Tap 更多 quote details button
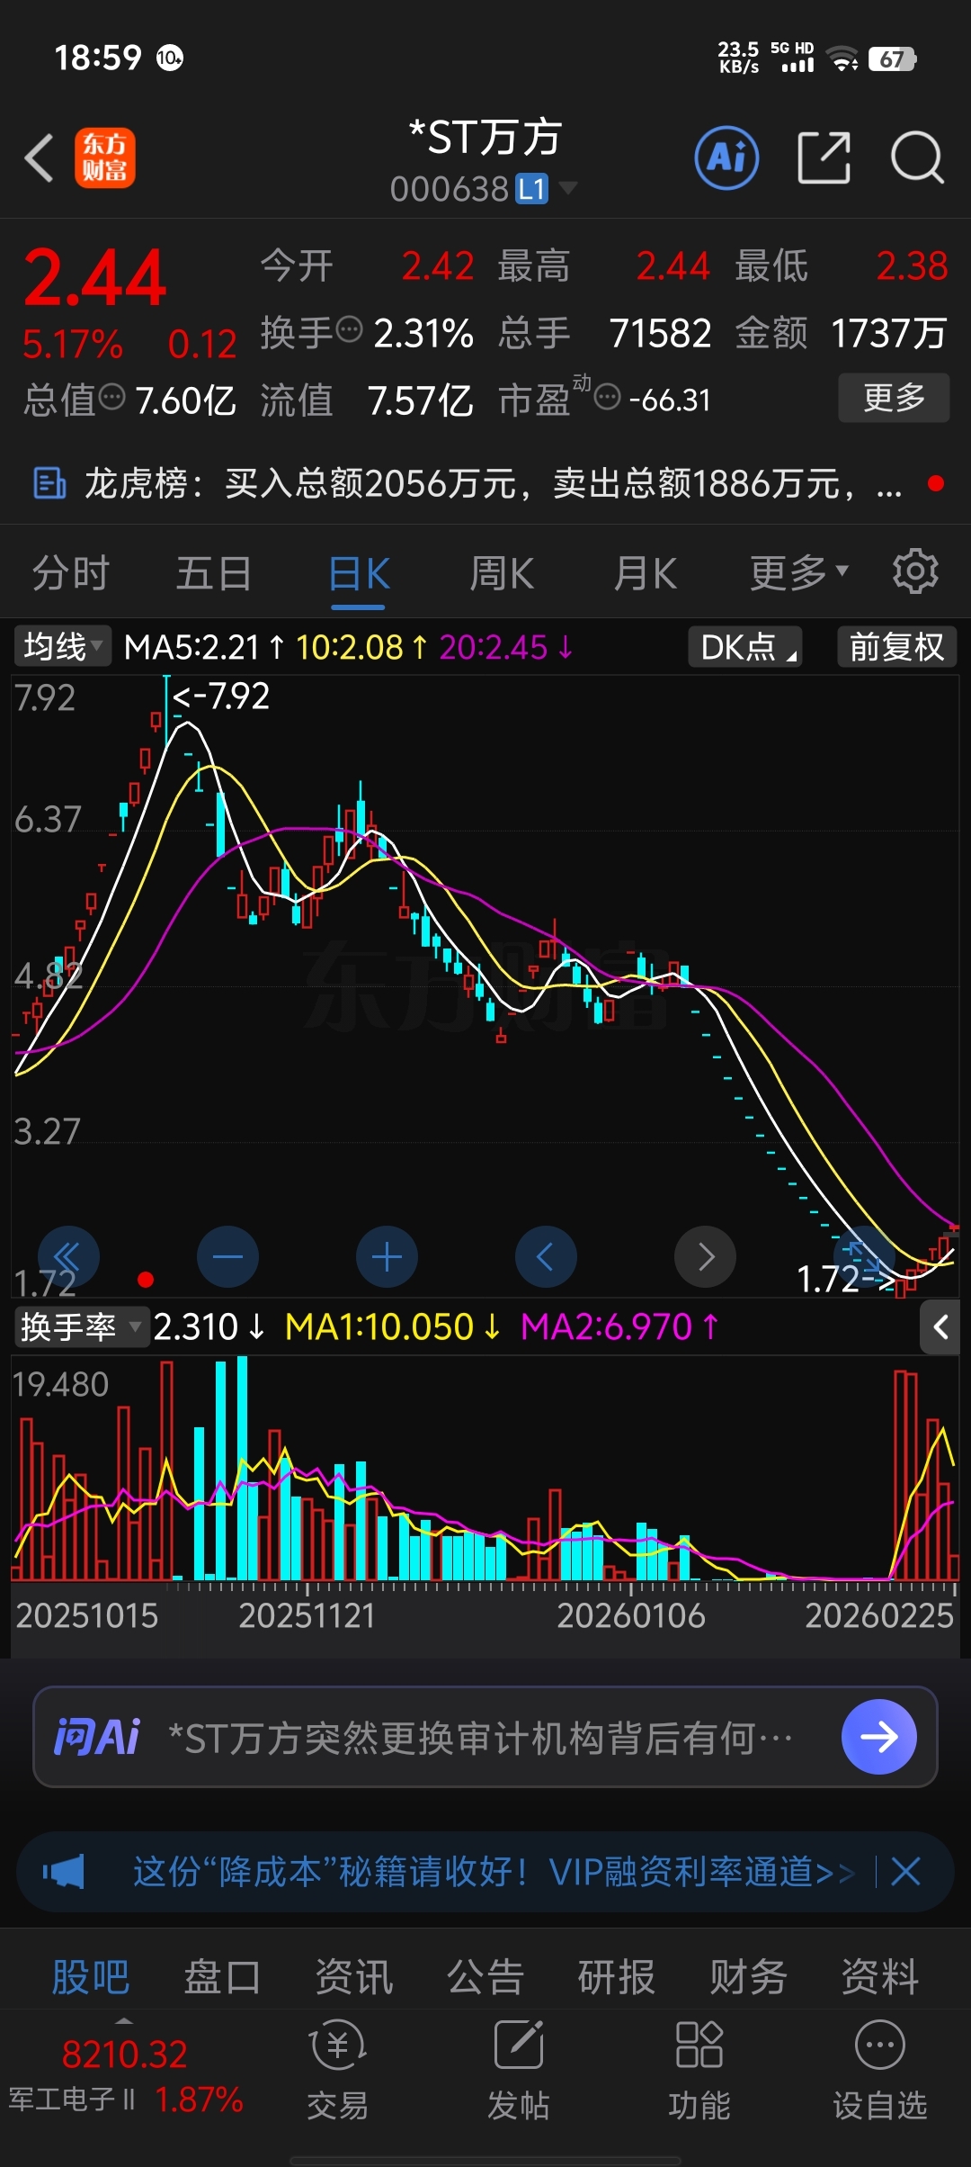 point(894,397)
